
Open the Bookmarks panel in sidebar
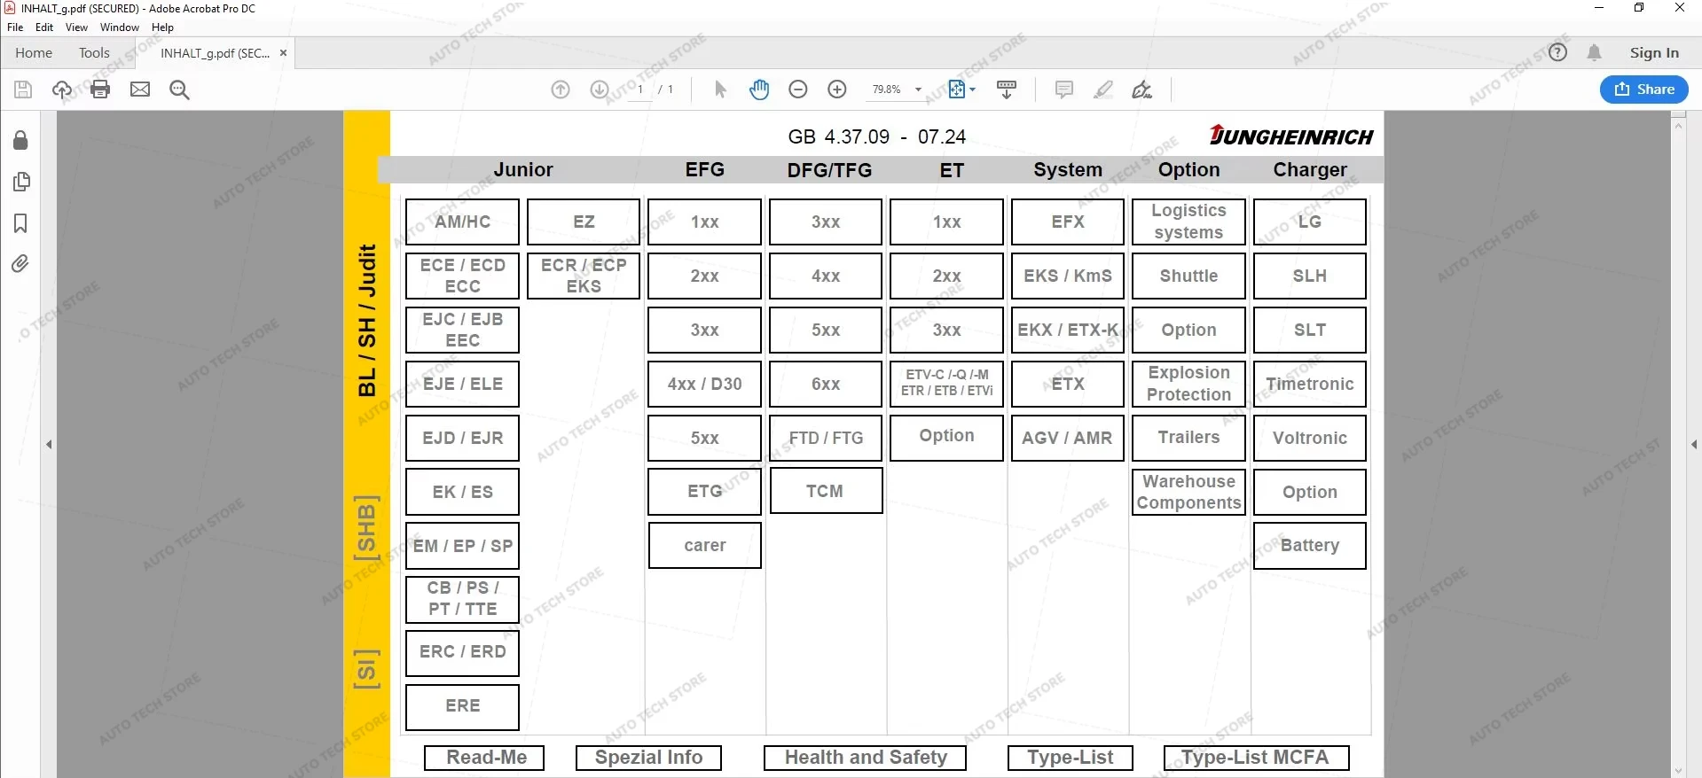click(20, 223)
